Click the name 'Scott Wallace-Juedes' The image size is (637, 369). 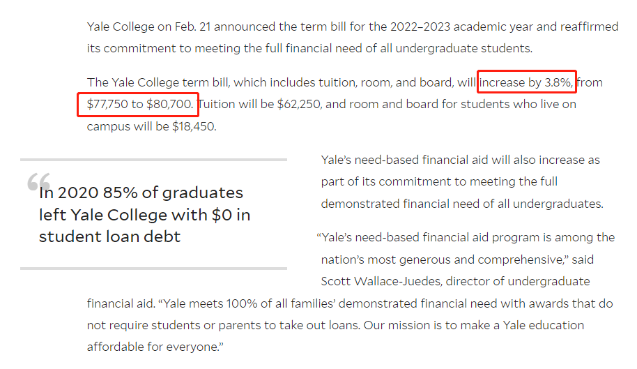381,281
